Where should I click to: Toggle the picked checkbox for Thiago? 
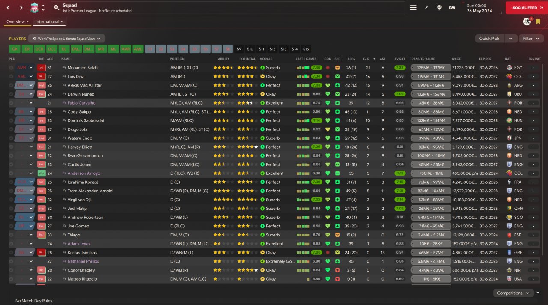[x=11, y=235]
